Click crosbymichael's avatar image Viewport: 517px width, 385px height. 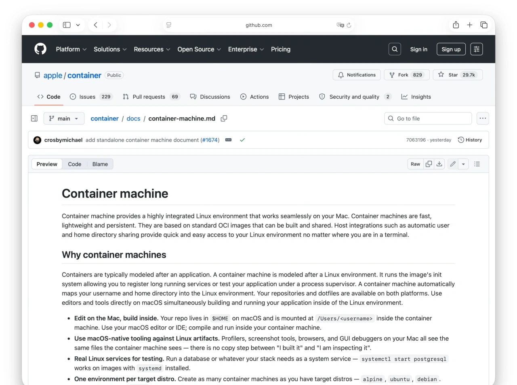(38, 140)
